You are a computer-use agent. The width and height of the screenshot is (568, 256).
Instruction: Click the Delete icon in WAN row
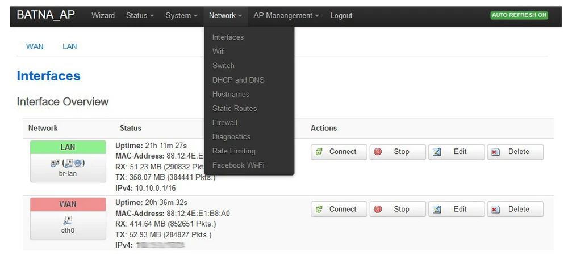(x=495, y=209)
